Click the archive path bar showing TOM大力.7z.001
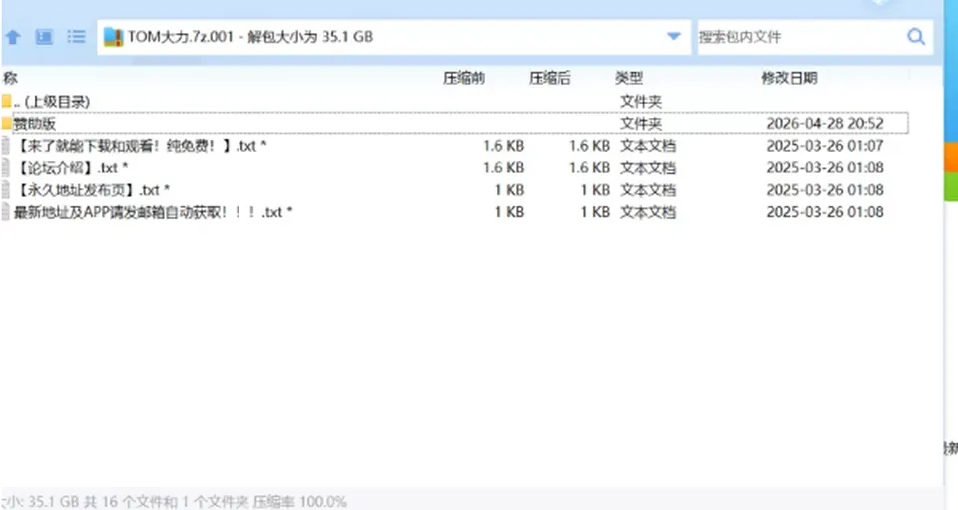The height and width of the screenshot is (510, 958). [393, 37]
